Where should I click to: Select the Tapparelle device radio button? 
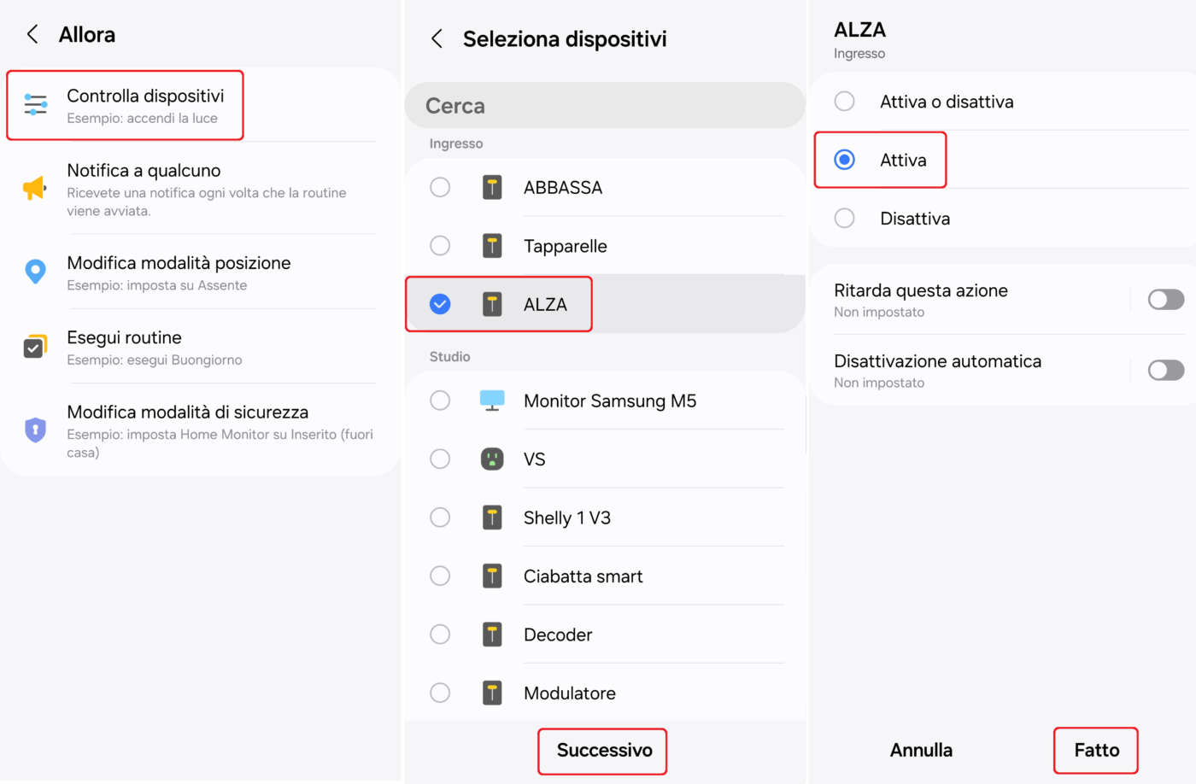click(440, 246)
